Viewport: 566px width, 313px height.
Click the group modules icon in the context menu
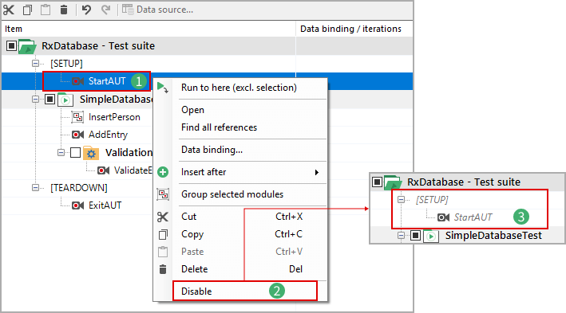point(163,194)
